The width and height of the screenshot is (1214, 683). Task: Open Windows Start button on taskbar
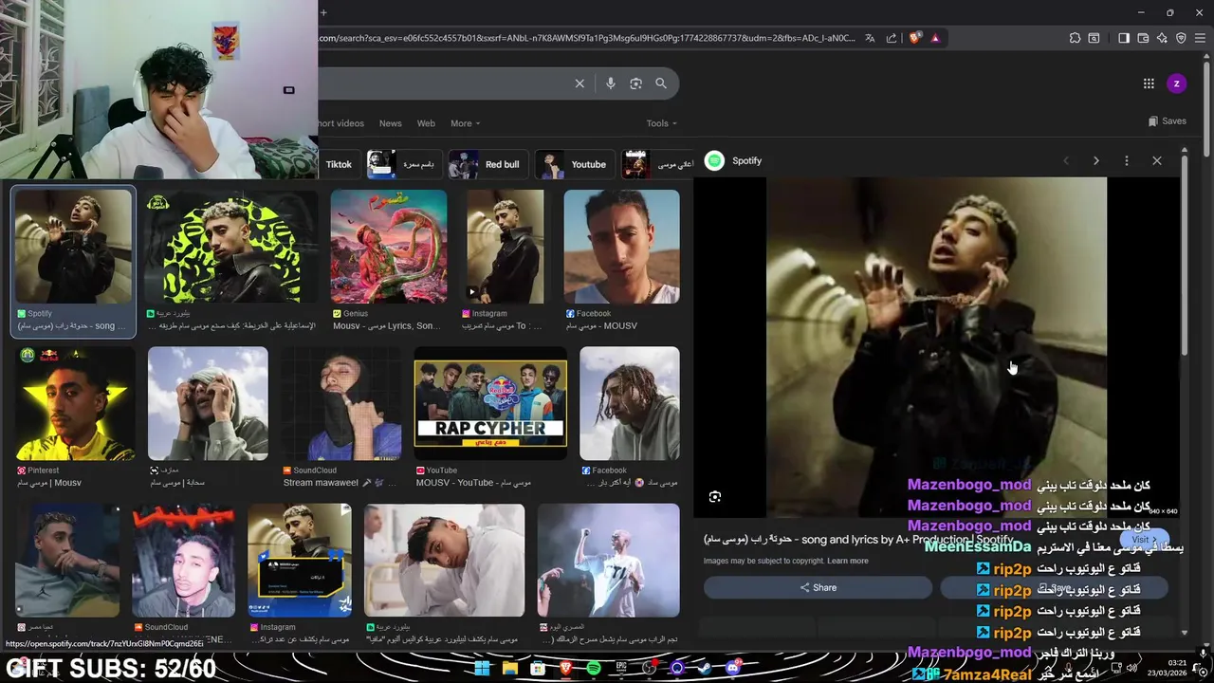(x=482, y=669)
